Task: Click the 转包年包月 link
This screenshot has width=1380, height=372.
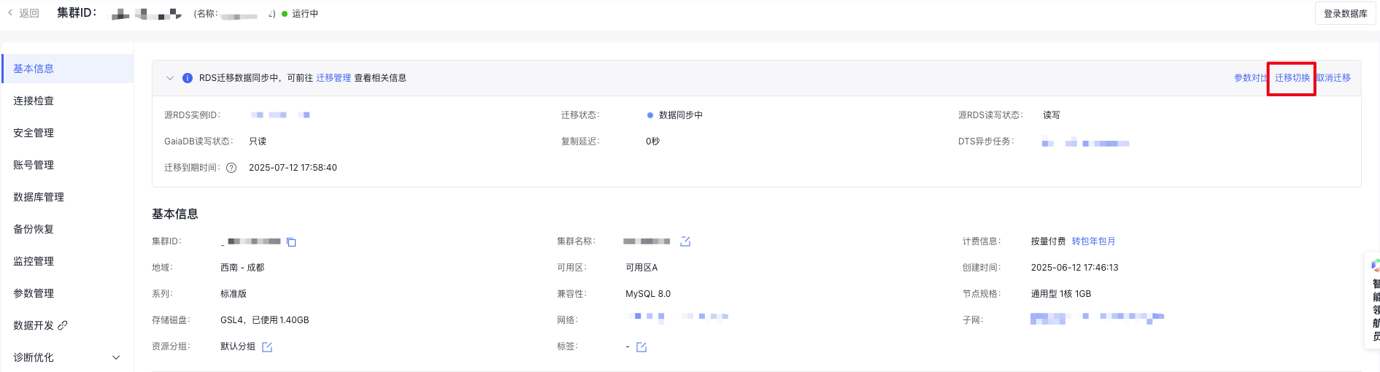Action: click(x=1093, y=241)
